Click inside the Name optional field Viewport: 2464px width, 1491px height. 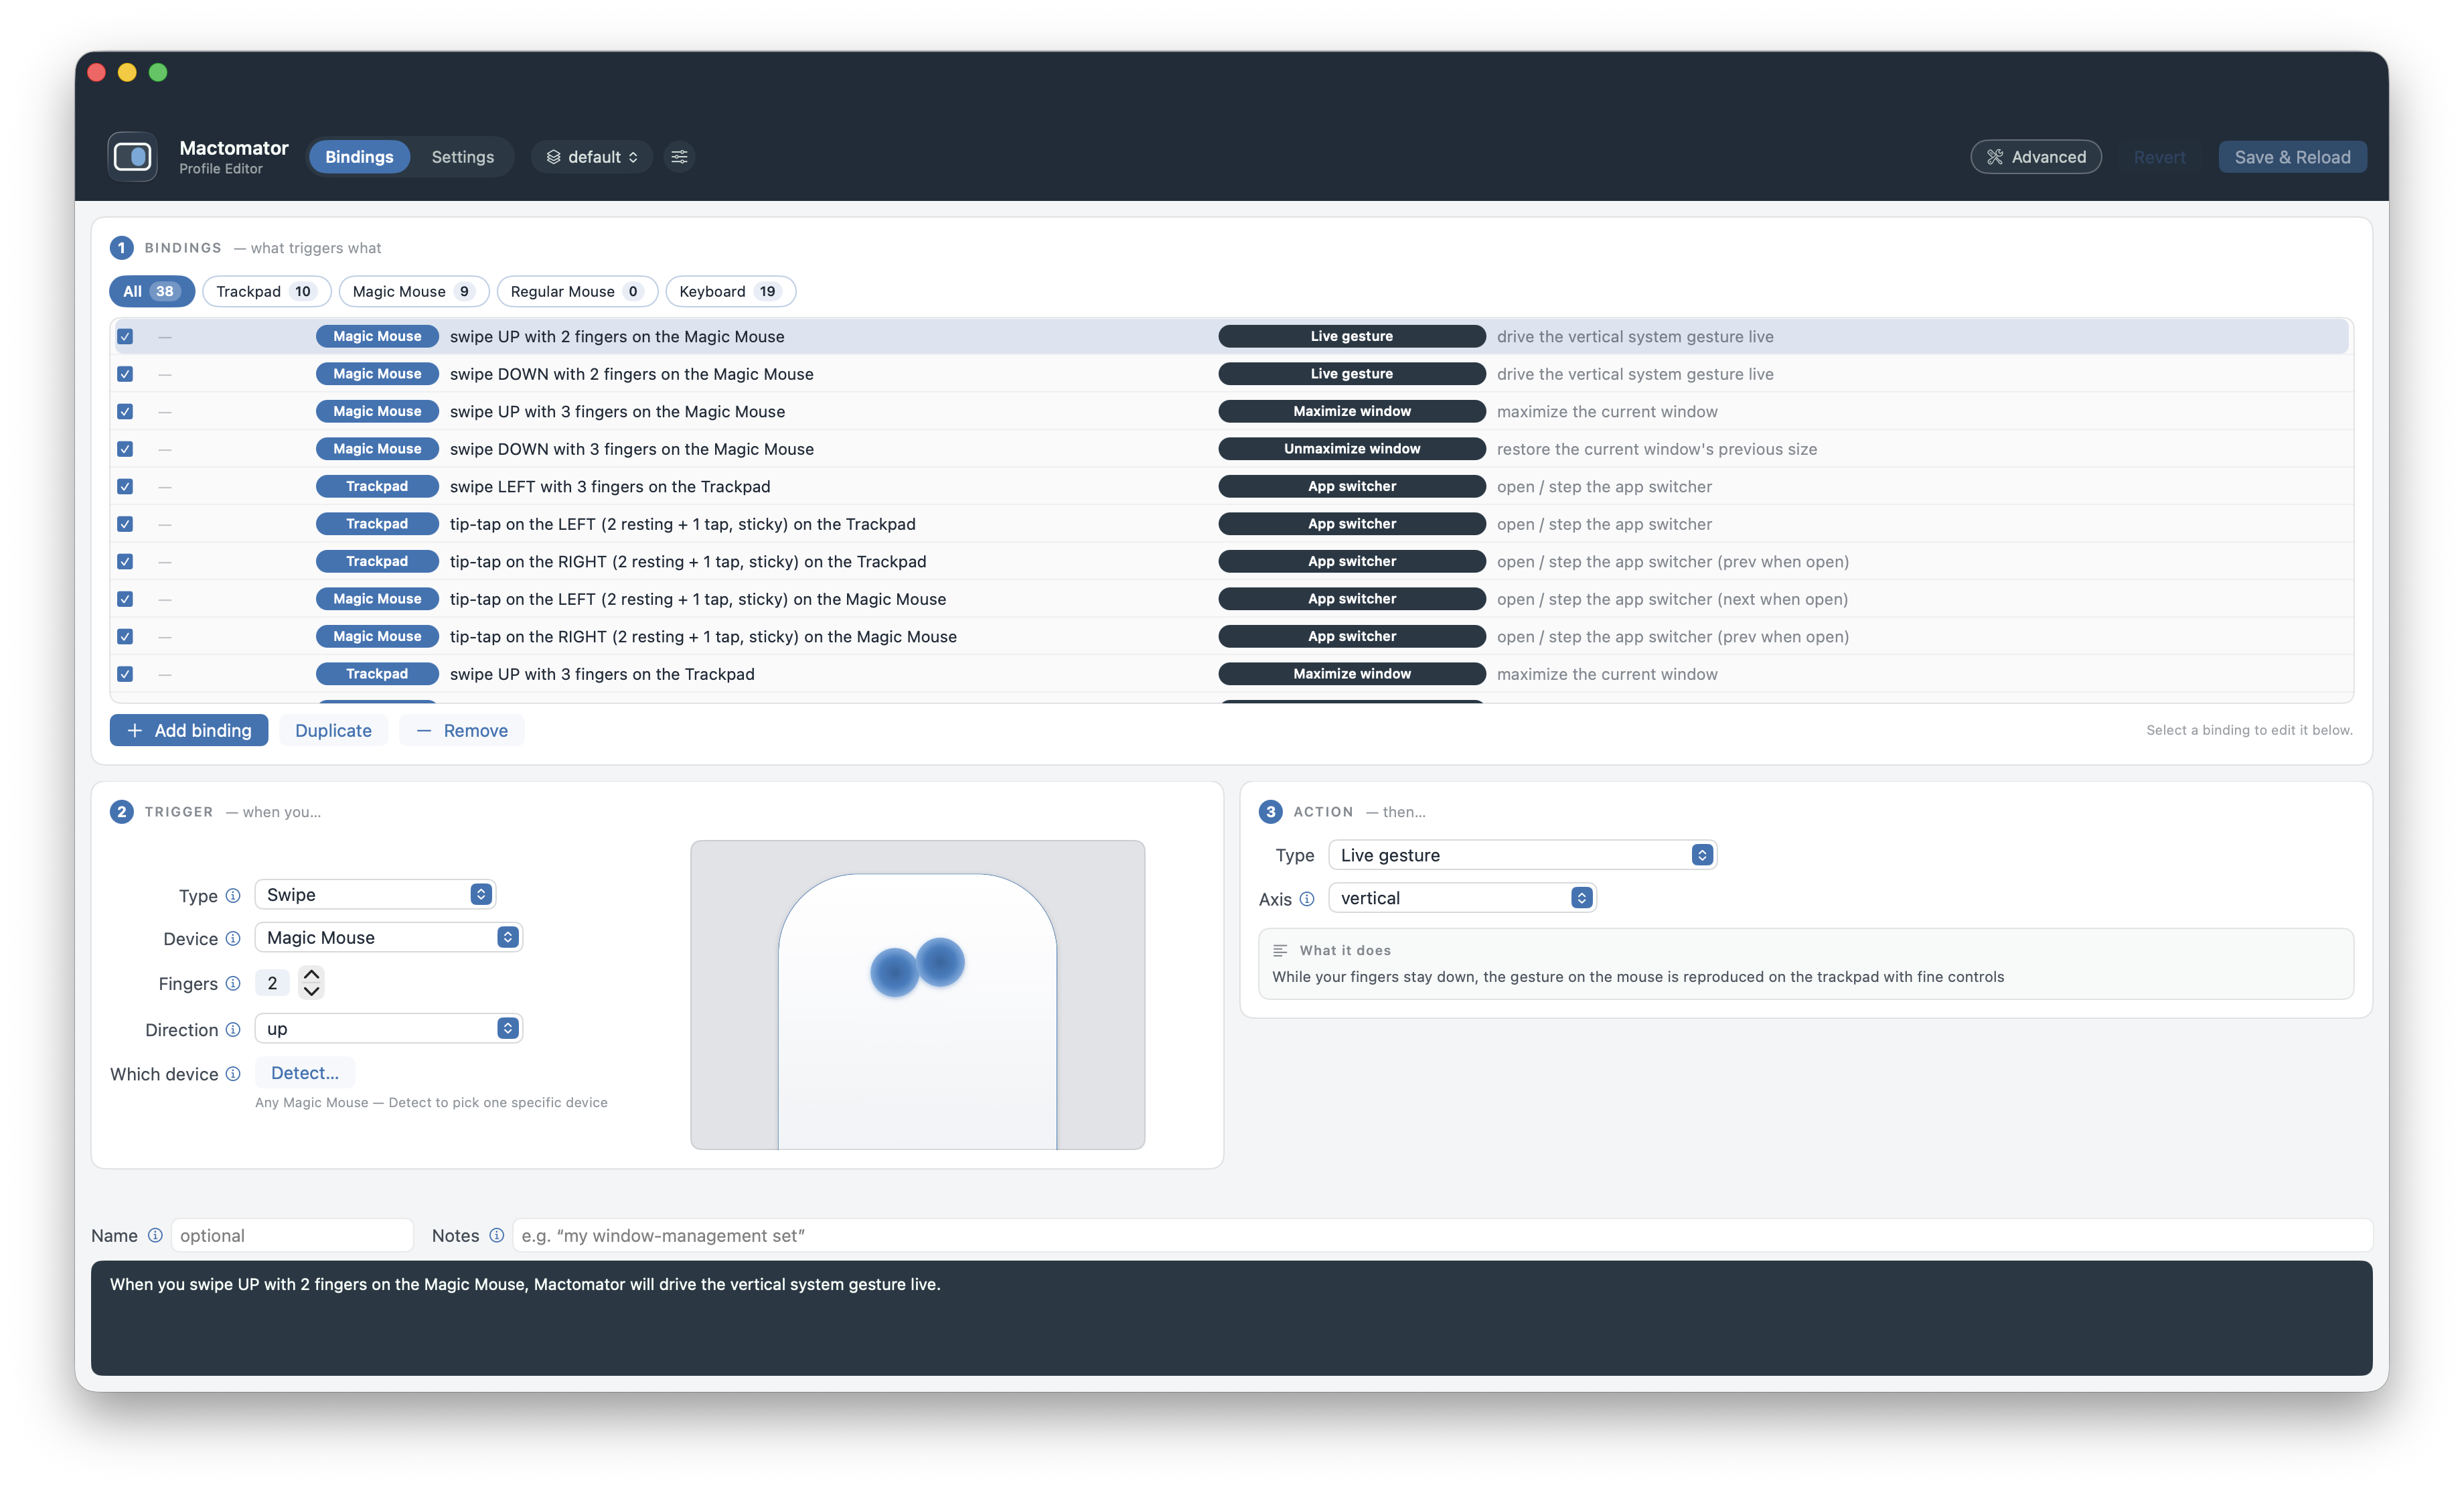click(x=292, y=1236)
